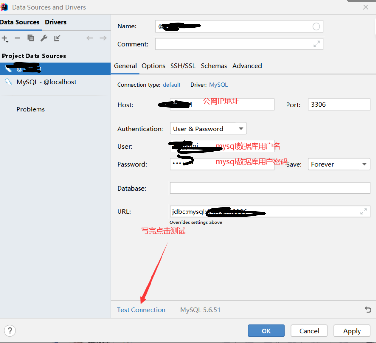The image size is (376, 343).
Task: Click the Apply button
Action: 352,331
